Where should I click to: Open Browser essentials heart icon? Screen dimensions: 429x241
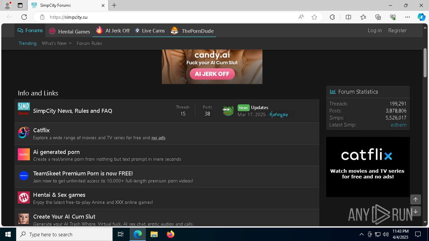pyautogui.click(x=393, y=17)
